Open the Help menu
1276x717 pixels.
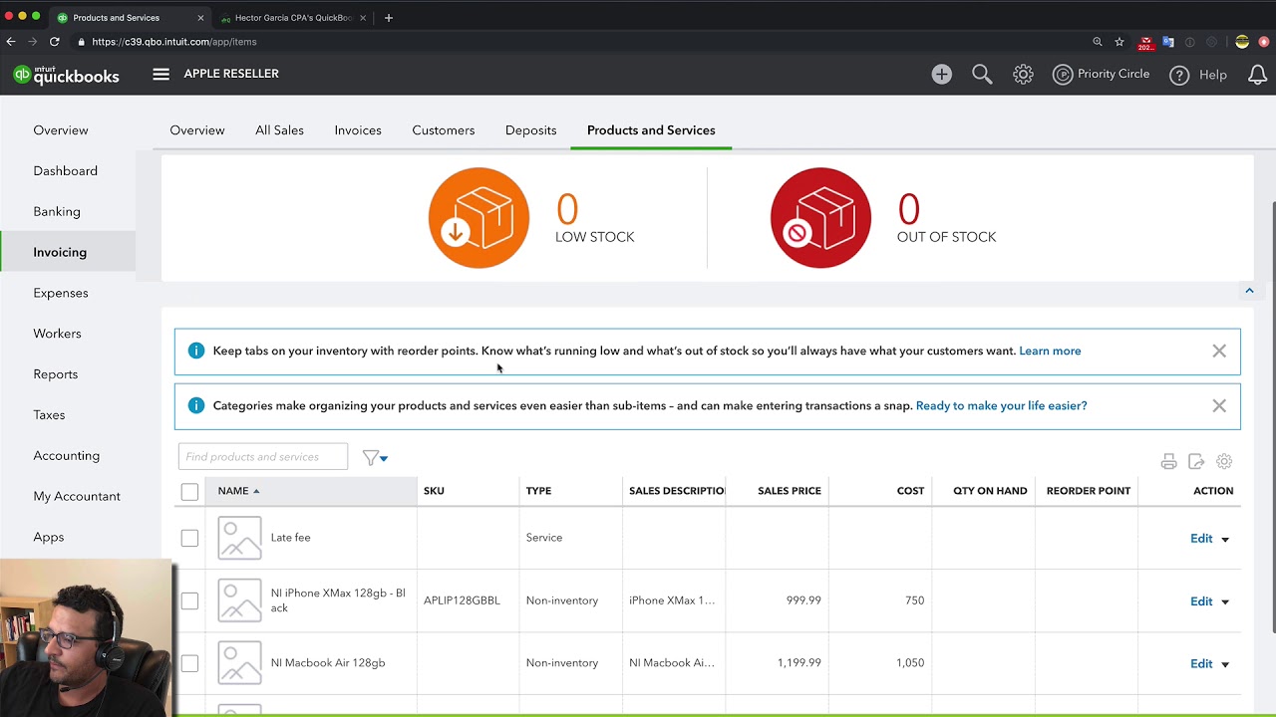(1198, 75)
